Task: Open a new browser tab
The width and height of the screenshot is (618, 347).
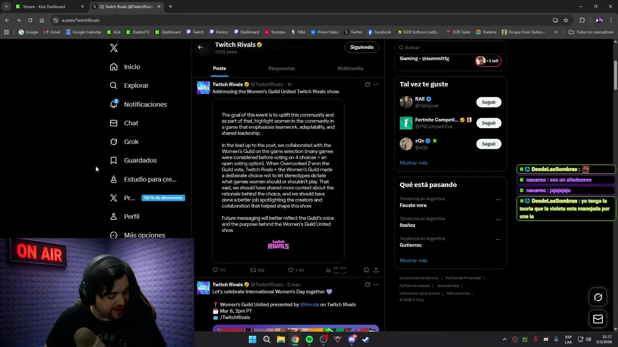Action: [170, 7]
